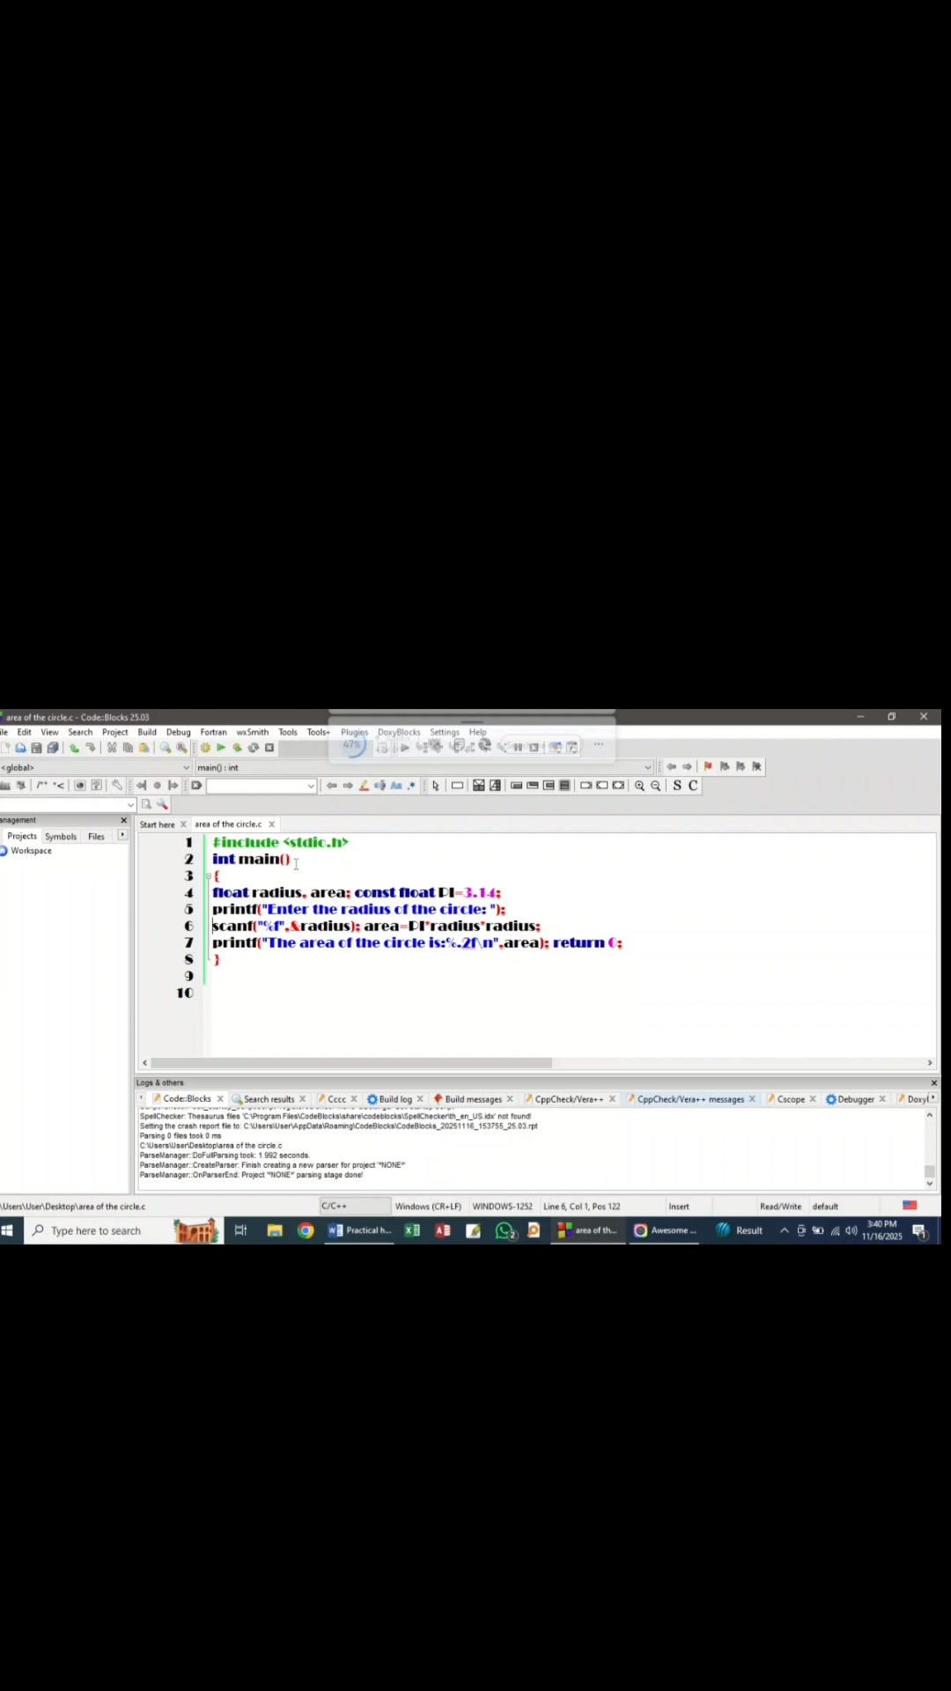951x1691 pixels.
Task: Click the Abort build icon
Action: [x=269, y=748]
